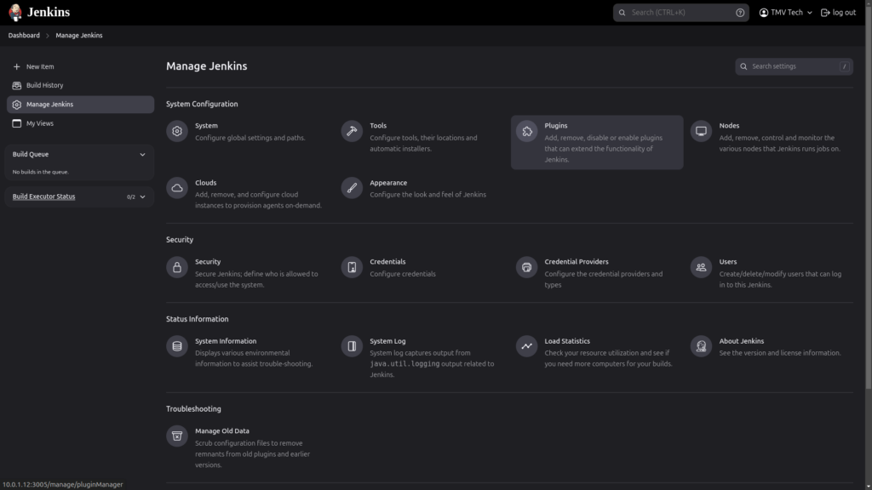Click the 'No builds in the queue.' text
The height and width of the screenshot is (490, 872).
pos(41,172)
